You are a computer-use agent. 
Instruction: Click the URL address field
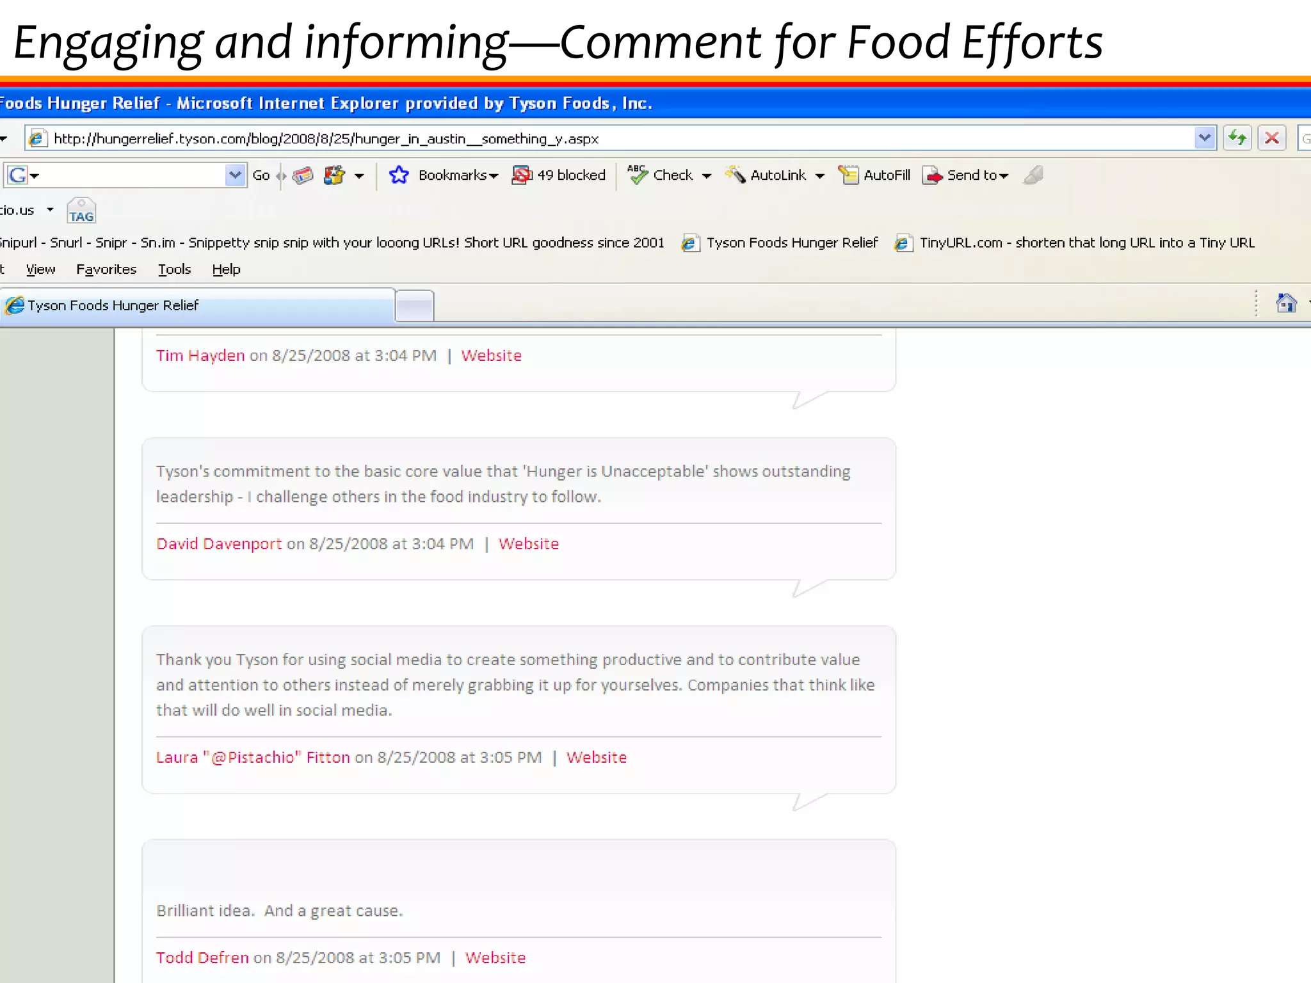point(621,138)
